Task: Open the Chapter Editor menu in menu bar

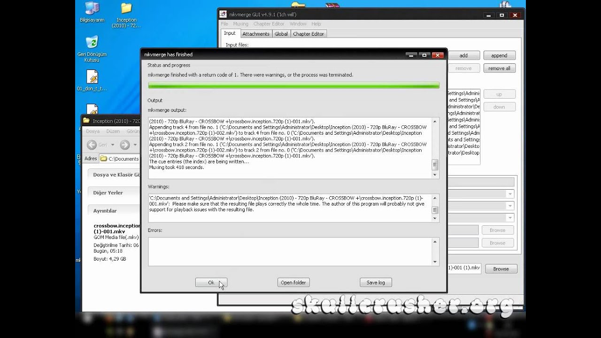Action: tap(269, 24)
